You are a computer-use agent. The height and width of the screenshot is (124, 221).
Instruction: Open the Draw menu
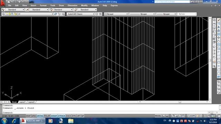pyautogui.click(x=61, y=6)
